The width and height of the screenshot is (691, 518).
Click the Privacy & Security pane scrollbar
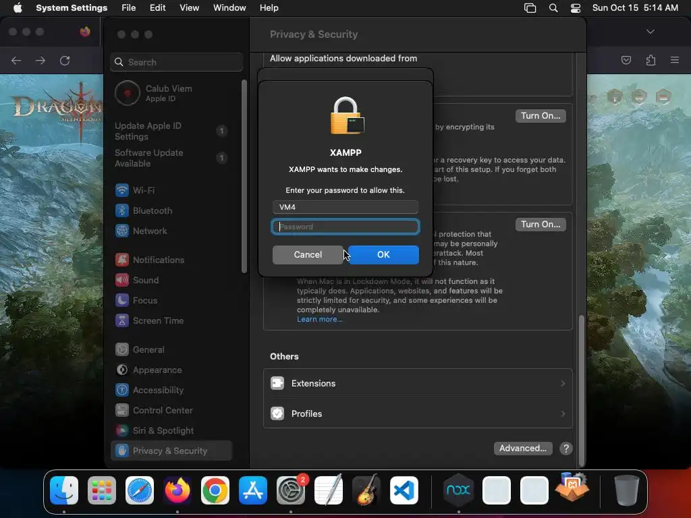point(582,391)
